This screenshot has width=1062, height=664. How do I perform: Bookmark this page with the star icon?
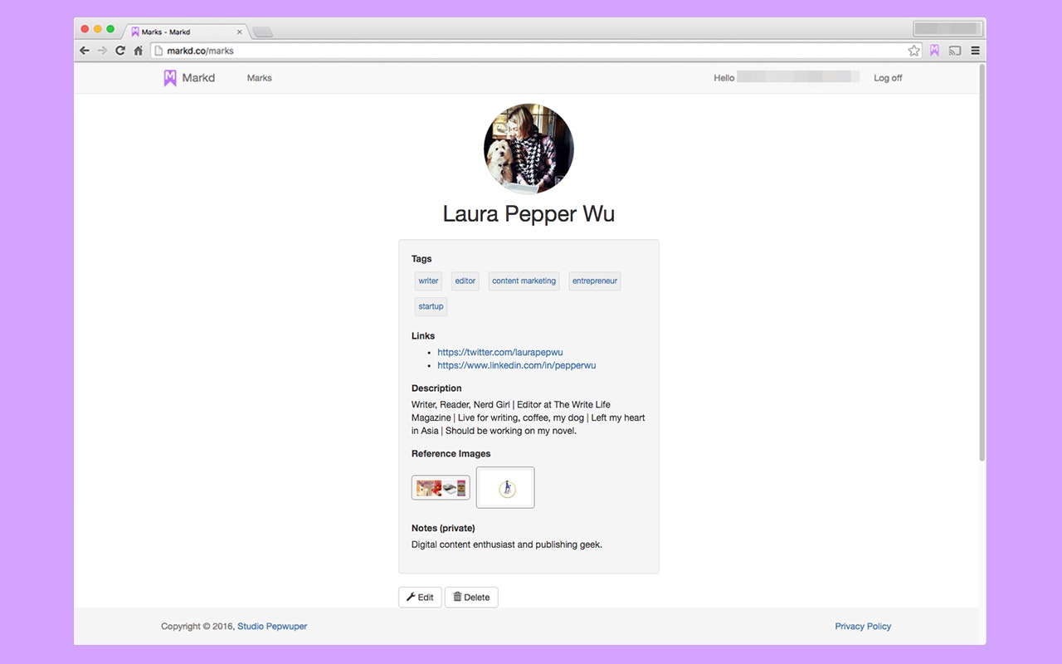click(x=913, y=51)
